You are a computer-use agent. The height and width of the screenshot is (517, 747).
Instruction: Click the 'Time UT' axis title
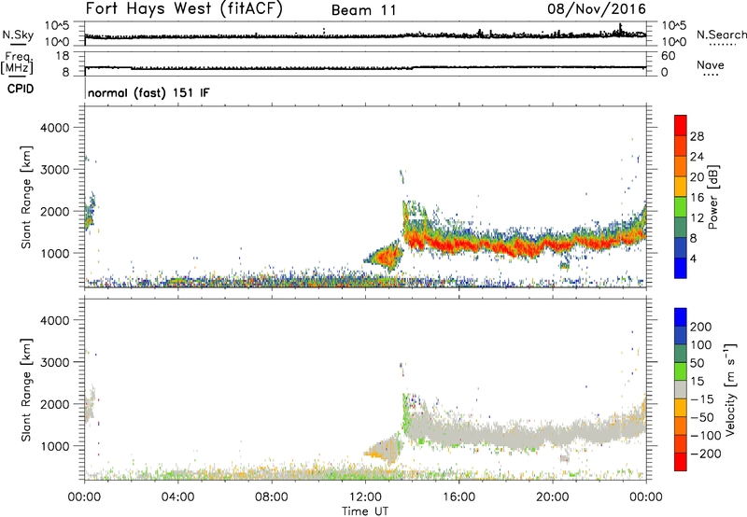(365, 511)
